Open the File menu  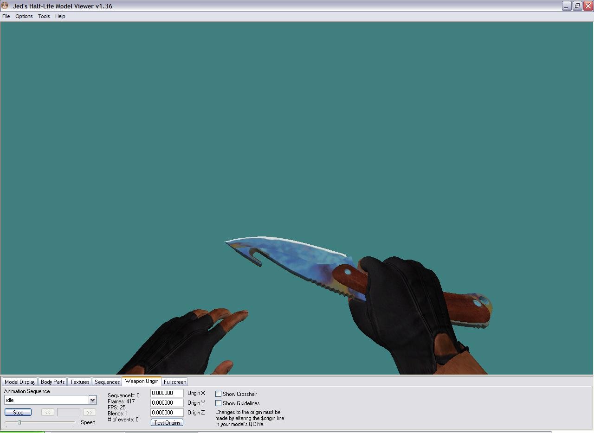6,16
